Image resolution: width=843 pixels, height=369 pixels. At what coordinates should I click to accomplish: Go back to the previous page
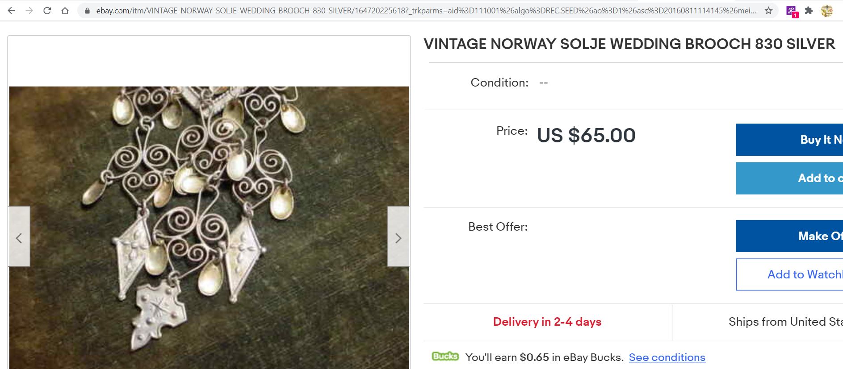[12, 11]
